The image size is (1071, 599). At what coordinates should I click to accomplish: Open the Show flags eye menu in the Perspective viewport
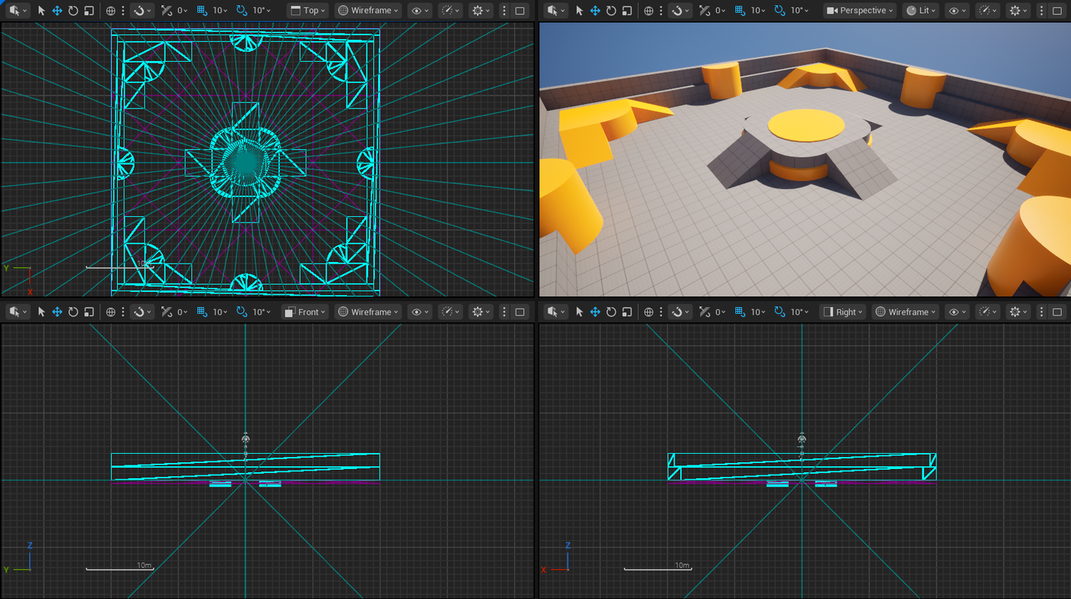957,11
